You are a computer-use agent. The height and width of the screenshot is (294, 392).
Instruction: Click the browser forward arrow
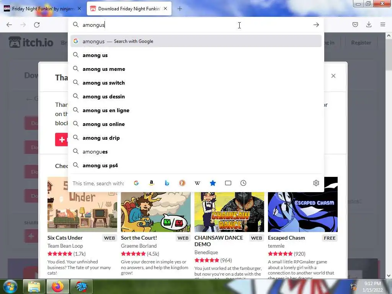[23, 25]
